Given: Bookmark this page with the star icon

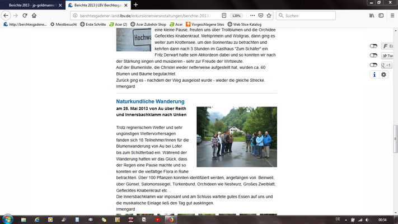Looking at the screenshot, I should pos(269,16).
